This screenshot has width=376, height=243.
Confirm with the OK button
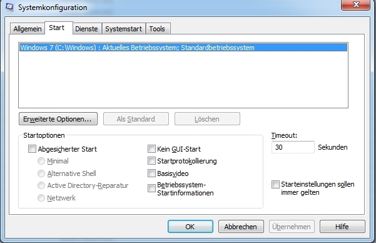point(190,227)
